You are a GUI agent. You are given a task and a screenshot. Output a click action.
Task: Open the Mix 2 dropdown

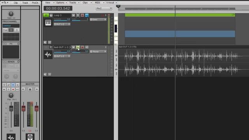point(104,8)
